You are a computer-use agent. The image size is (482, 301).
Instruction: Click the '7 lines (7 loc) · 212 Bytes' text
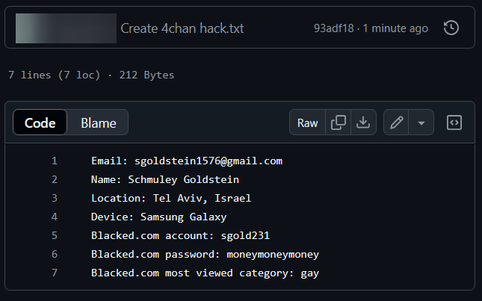(91, 75)
